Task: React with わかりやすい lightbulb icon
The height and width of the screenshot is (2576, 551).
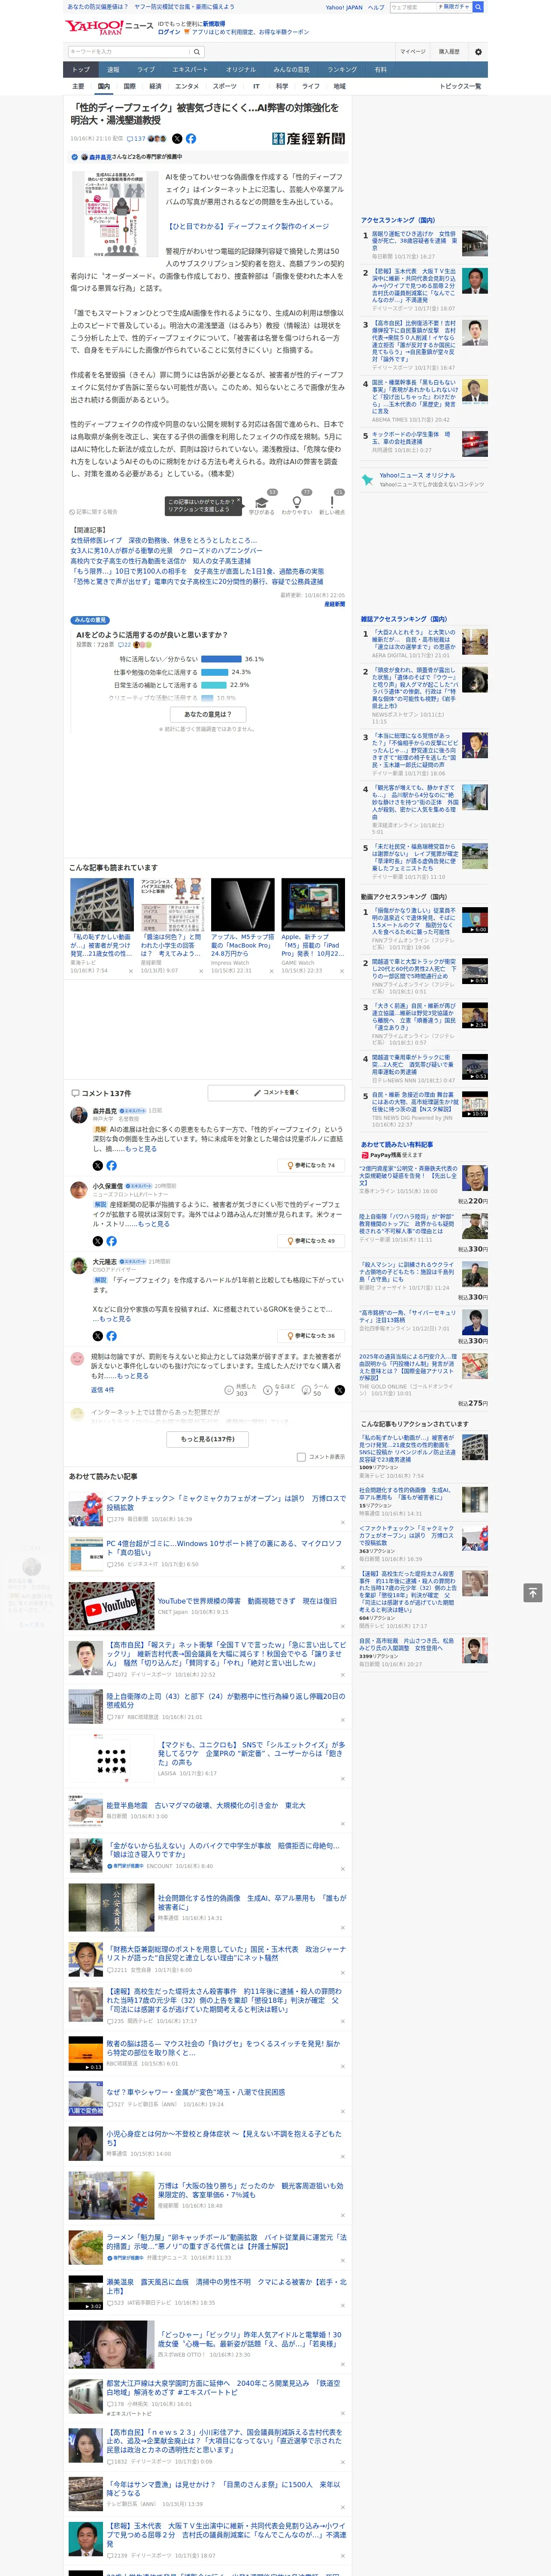Action: pos(296,503)
